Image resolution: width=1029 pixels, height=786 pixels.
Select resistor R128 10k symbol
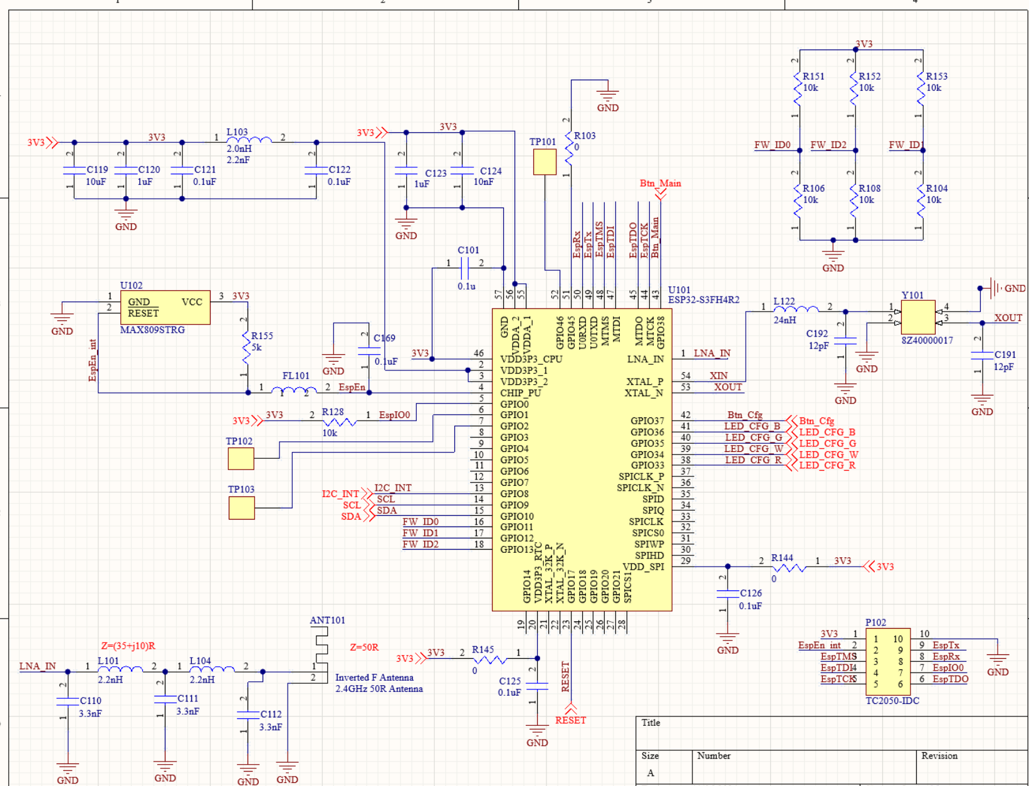point(338,421)
